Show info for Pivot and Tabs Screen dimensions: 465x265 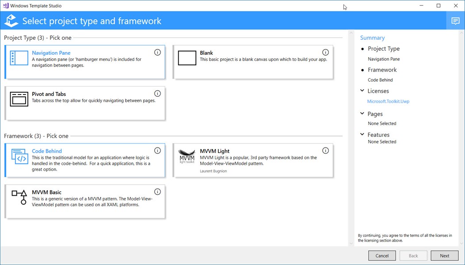click(x=157, y=94)
